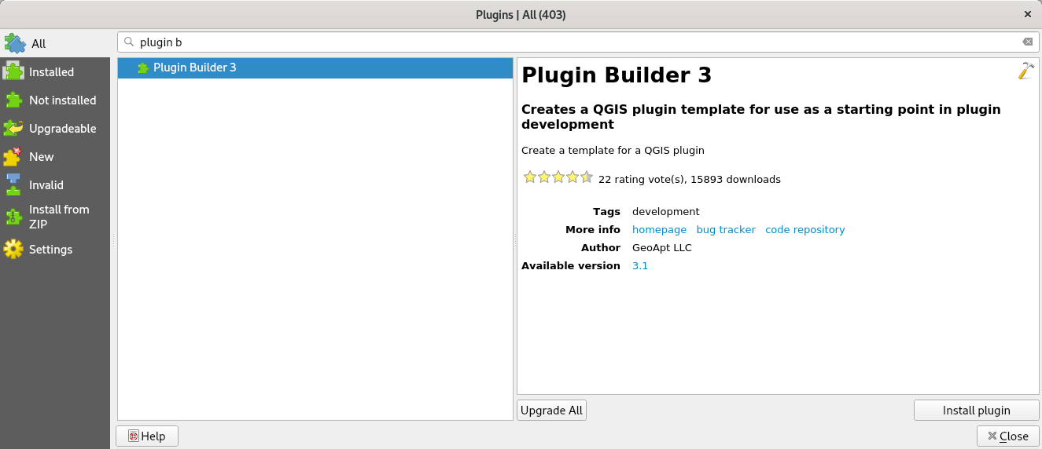Show the Upgradeable plugins tab

pyautogui.click(x=55, y=128)
